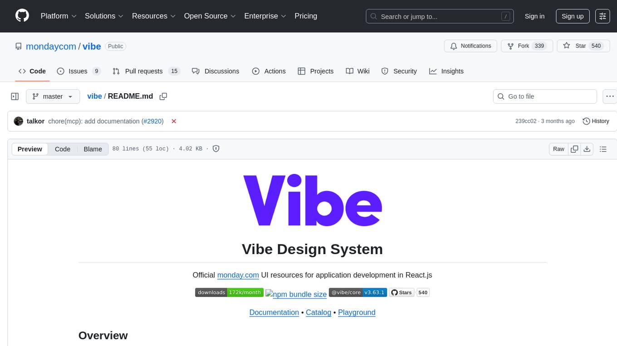Expand the Resources menu
This screenshot has height=346, width=617.
(154, 16)
